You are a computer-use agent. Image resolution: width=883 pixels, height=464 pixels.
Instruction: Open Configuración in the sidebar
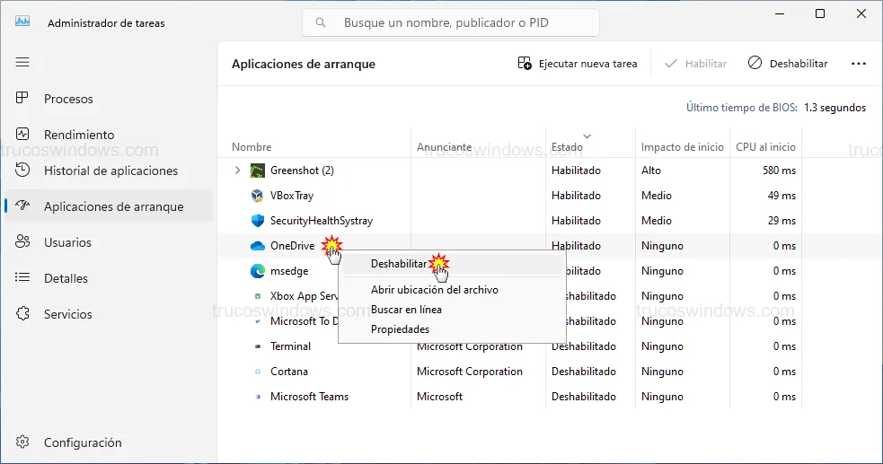pyautogui.click(x=82, y=442)
